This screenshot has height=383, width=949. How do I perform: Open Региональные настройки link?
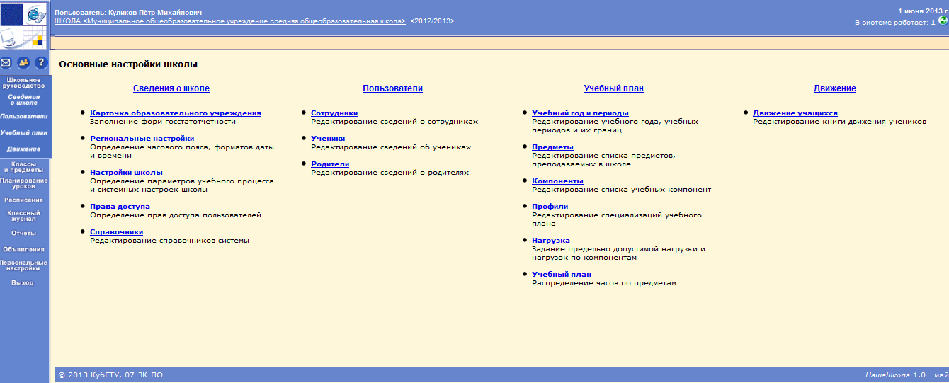(142, 138)
